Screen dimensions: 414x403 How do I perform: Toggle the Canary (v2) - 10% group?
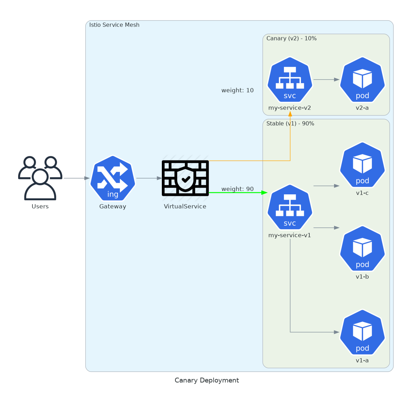[x=292, y=38]
